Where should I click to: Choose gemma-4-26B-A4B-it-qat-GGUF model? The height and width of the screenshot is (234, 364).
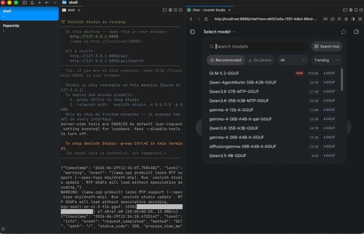pos(273,119)
